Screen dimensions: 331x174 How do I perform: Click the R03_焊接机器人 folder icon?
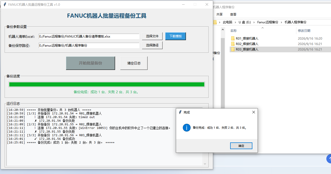click(233, 49)
